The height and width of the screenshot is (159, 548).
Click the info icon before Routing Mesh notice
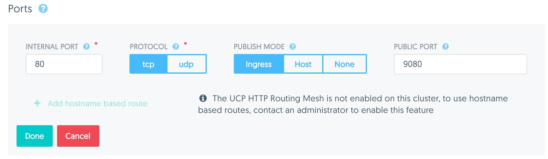pyautogui.click(x=203, y=98)
